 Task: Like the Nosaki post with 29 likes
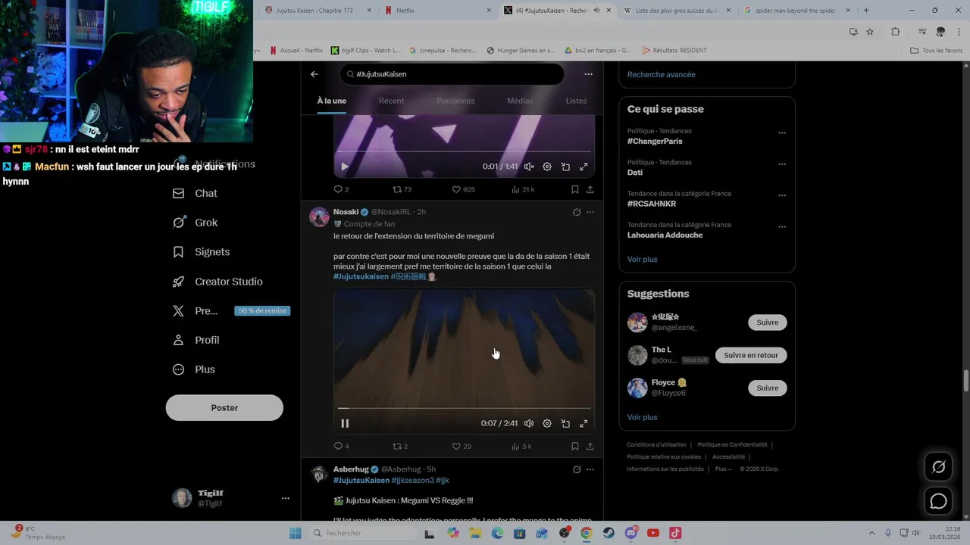[x=462, y=447]
